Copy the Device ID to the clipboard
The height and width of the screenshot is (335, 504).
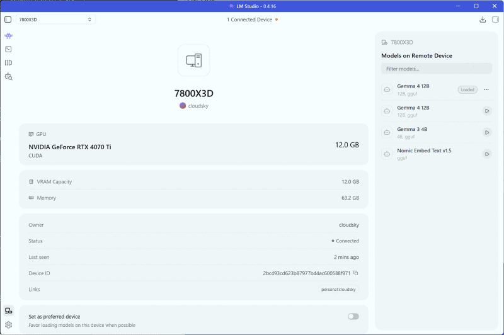[x=355, y=273]
